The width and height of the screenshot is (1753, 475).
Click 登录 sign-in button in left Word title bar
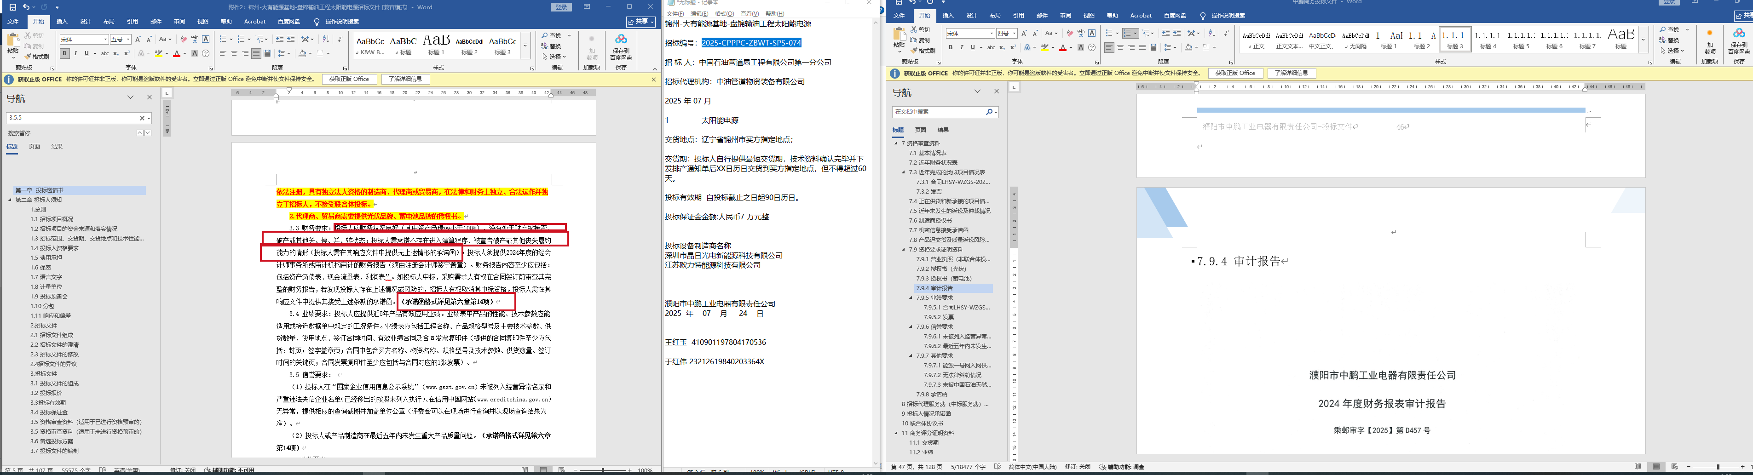pyautogui.click(x=561, y=7)
